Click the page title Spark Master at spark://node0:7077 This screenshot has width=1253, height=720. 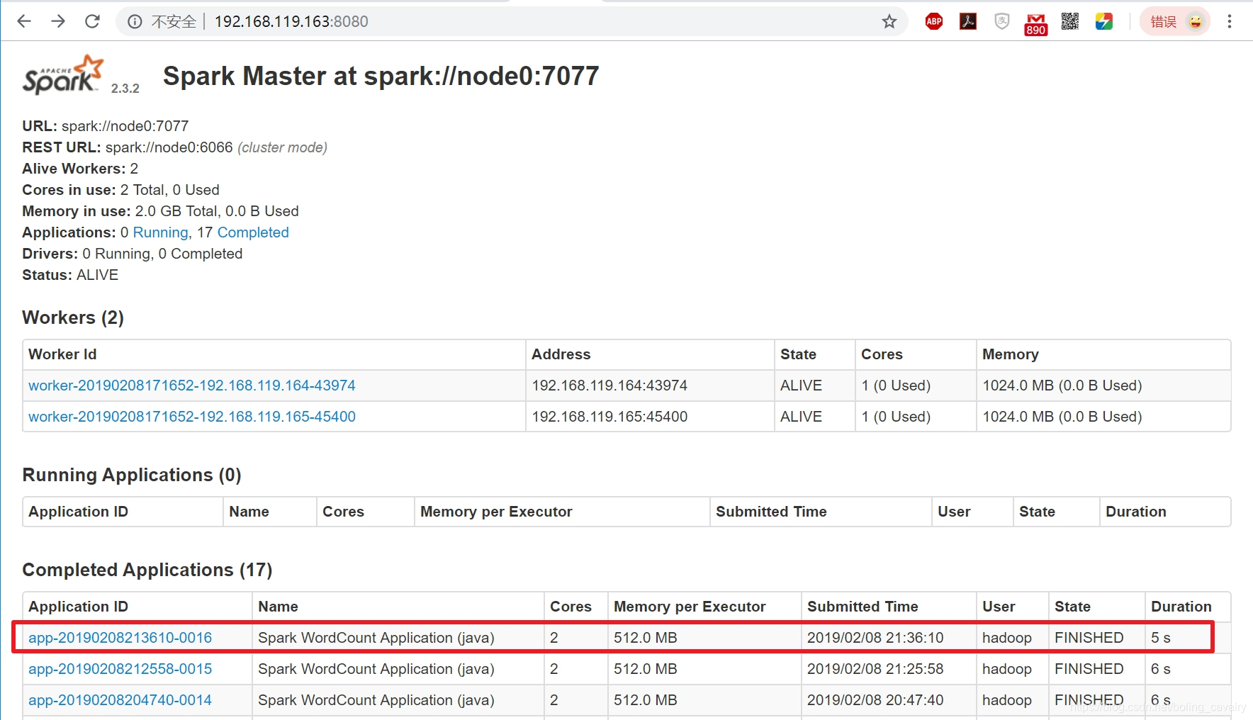(381, 76)
